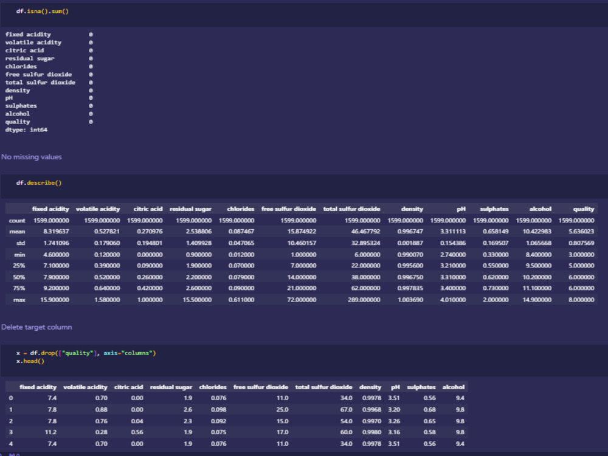Select the '50%' row label
This screenshot has height=456, width=608.
click(x=19, y=277)
